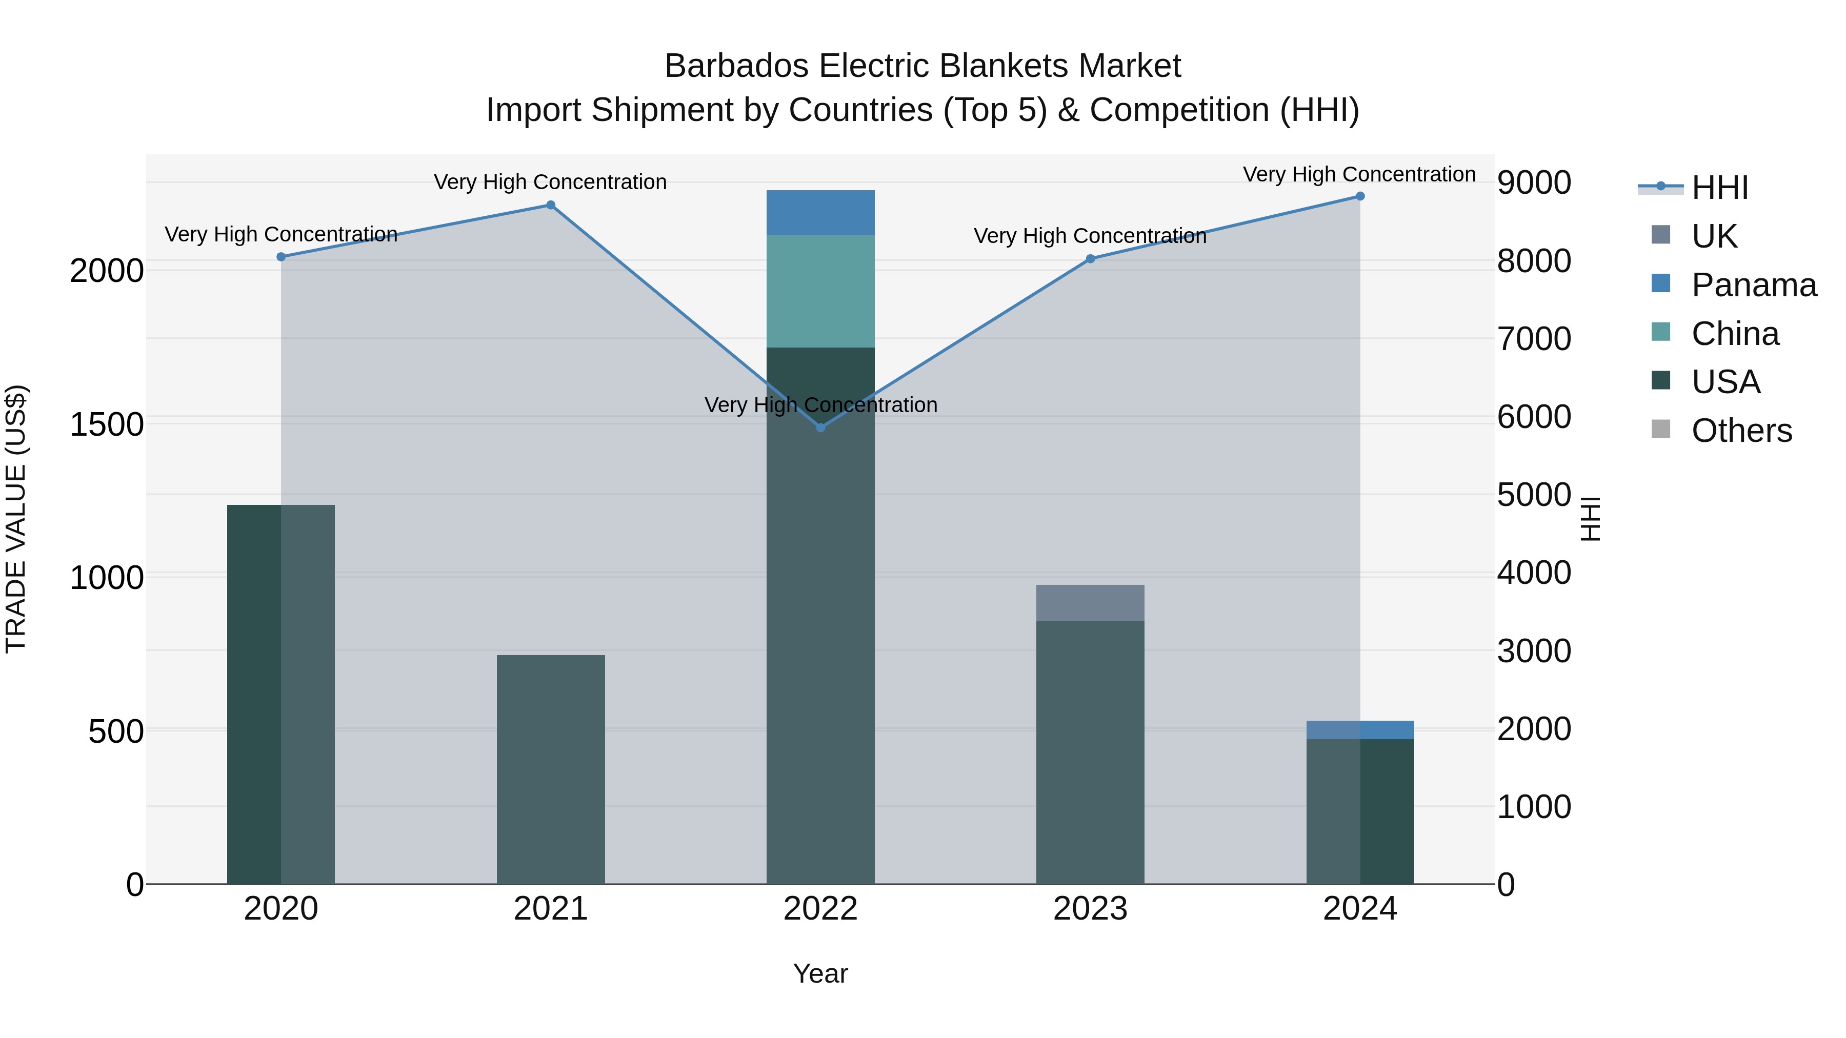Click the Others legend color swatch

pos(1660,429)
